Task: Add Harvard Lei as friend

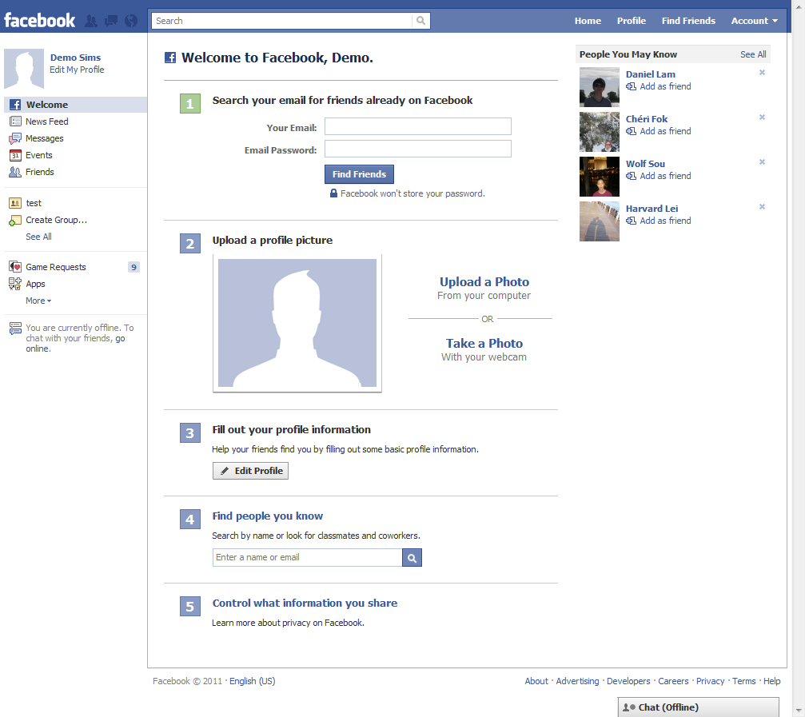Action: pos(665,221)
